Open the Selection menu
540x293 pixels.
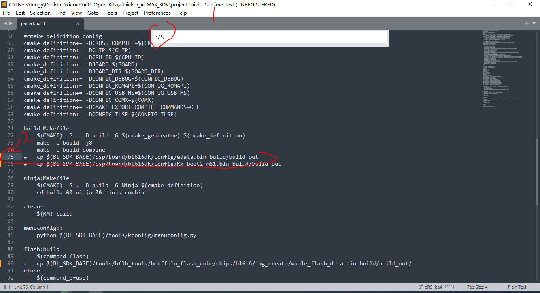40,13
